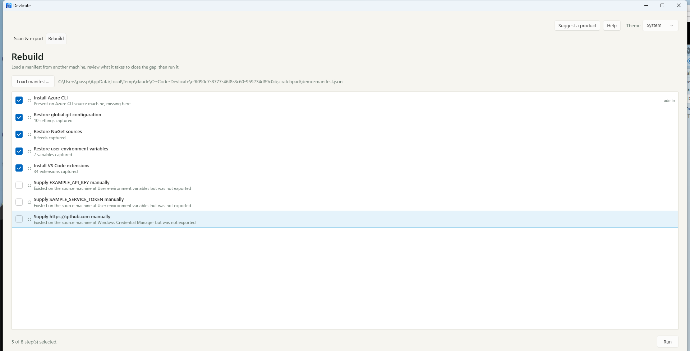Click status circle for Restore NuGet sources
Image resolution: width=690 pixels, height=351 pixels.
pos(29,135)
